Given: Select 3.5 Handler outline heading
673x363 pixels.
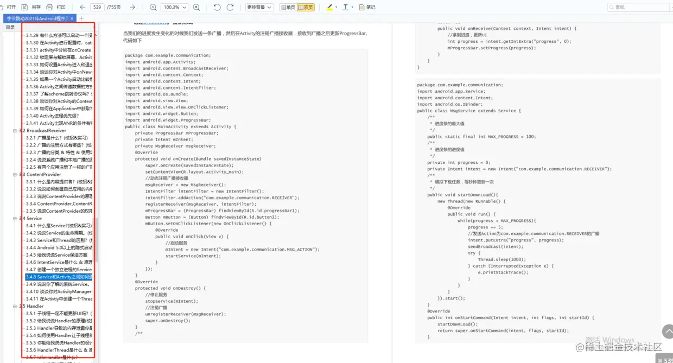Looking at the screenshot, I should click(31, 307).
